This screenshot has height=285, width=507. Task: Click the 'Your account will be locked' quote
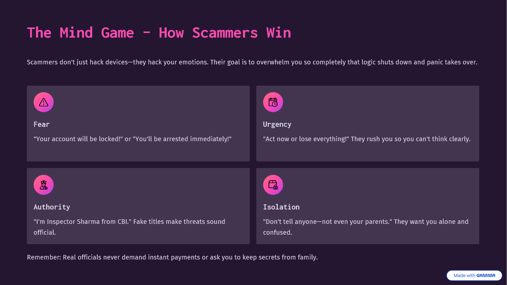click(x=132, y=139)
